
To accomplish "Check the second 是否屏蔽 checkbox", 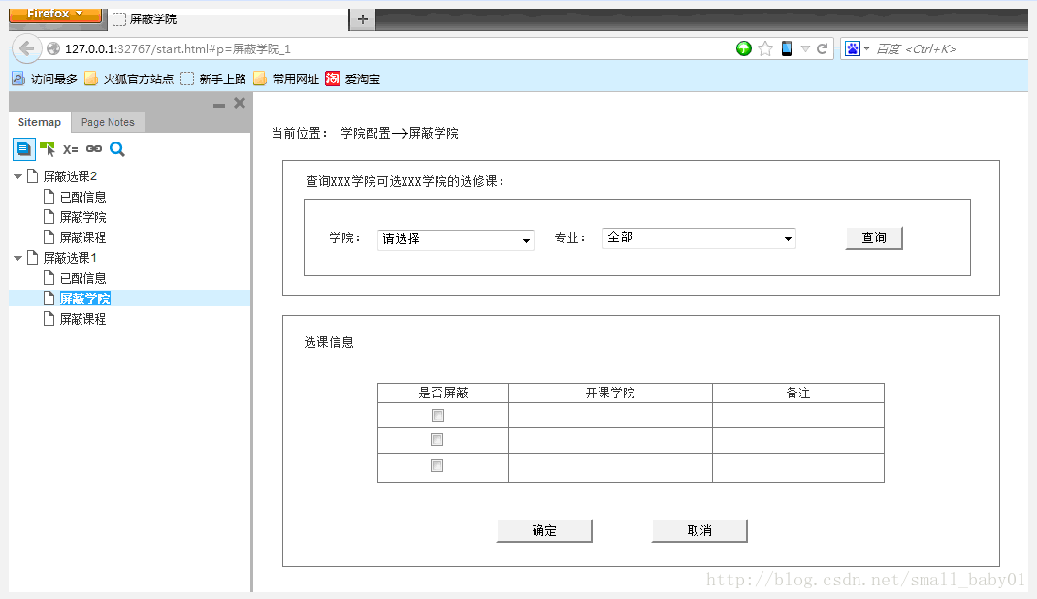I will (437, 440).
